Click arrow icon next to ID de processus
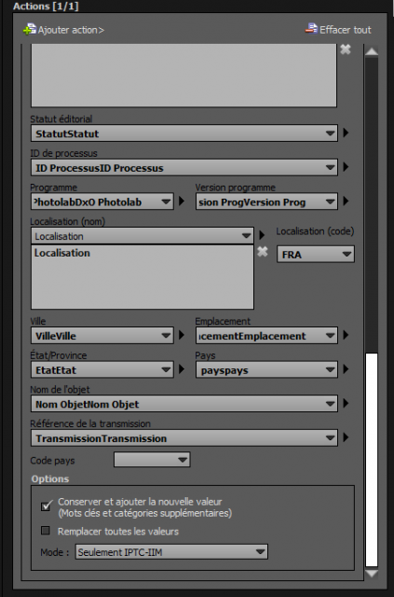Screen dimensions: 394x597 coord(346,167)
